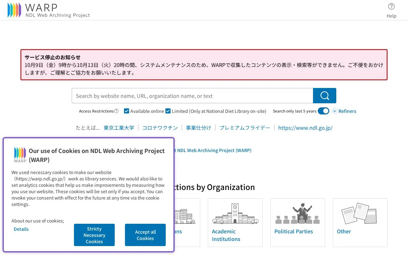Click the サービス停止のお知らせ notice heading

click(53, 57)
